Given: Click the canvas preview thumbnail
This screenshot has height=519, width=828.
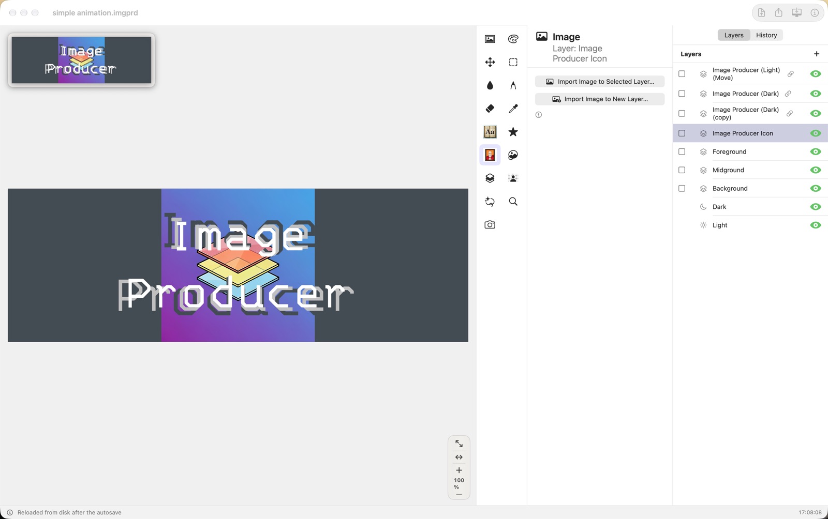Looking at the screenshot, I should click(x=81, y=60).
